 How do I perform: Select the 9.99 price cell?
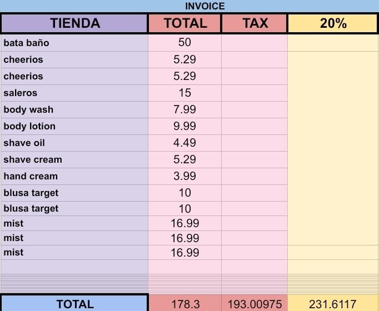(185, 126)
